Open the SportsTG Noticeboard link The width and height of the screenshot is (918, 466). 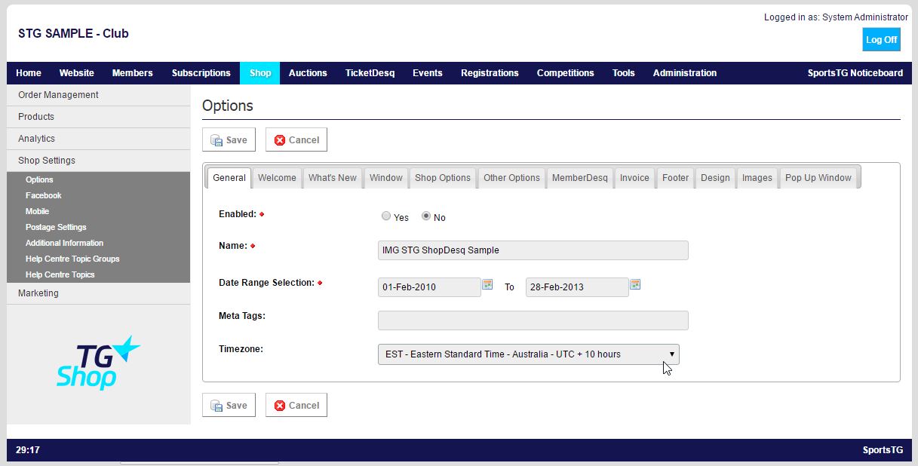855,73
